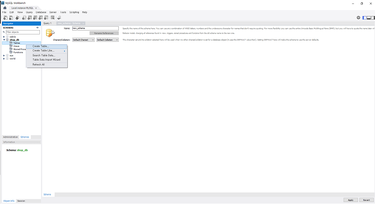Select the Stored Procedures tree node
Viewport: 375px width, 204px height.
pos(20,49)
